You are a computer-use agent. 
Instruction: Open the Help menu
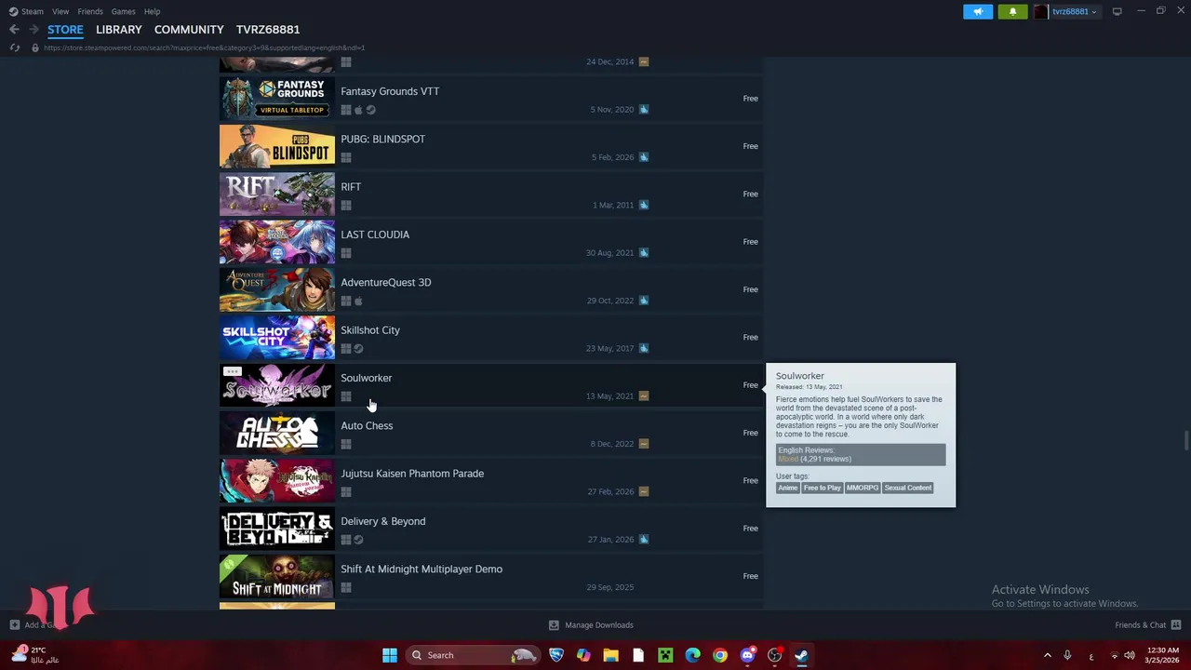coord(152,11)
